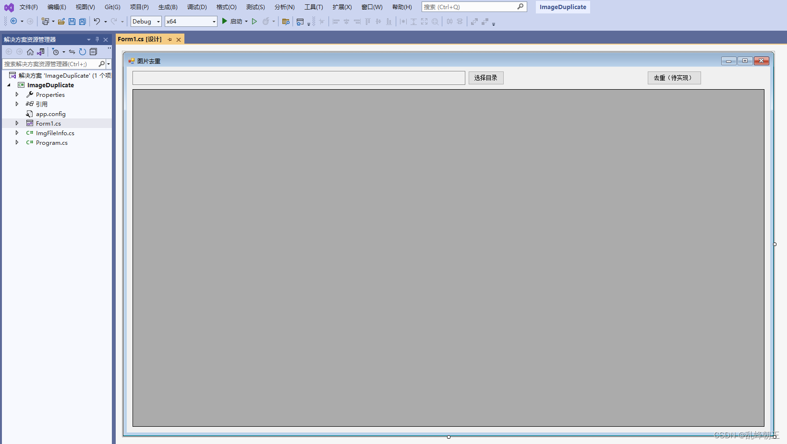The height and width of the screenshot is (444, 787).
Task: Click the Make Same Width icon
Action: 403,21
